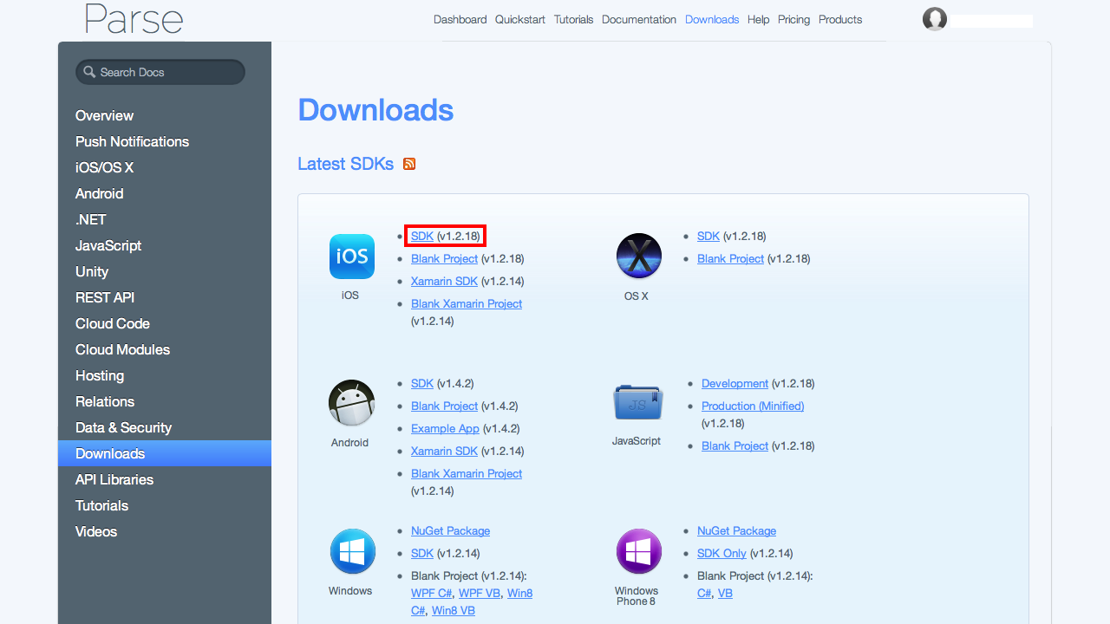Open Tutorials in the sidebar
Image resolution: width=1110 pixels, height=624 pixels.
[x=101, y=505]
